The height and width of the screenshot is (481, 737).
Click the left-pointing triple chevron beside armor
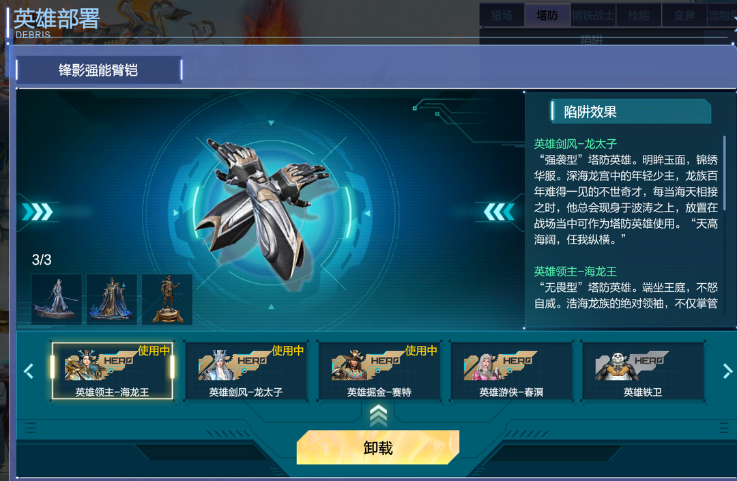tap(499, 212)
